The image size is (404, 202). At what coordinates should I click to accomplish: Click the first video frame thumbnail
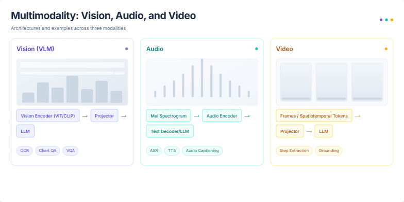pyautogui.click(x=296, y=82)
